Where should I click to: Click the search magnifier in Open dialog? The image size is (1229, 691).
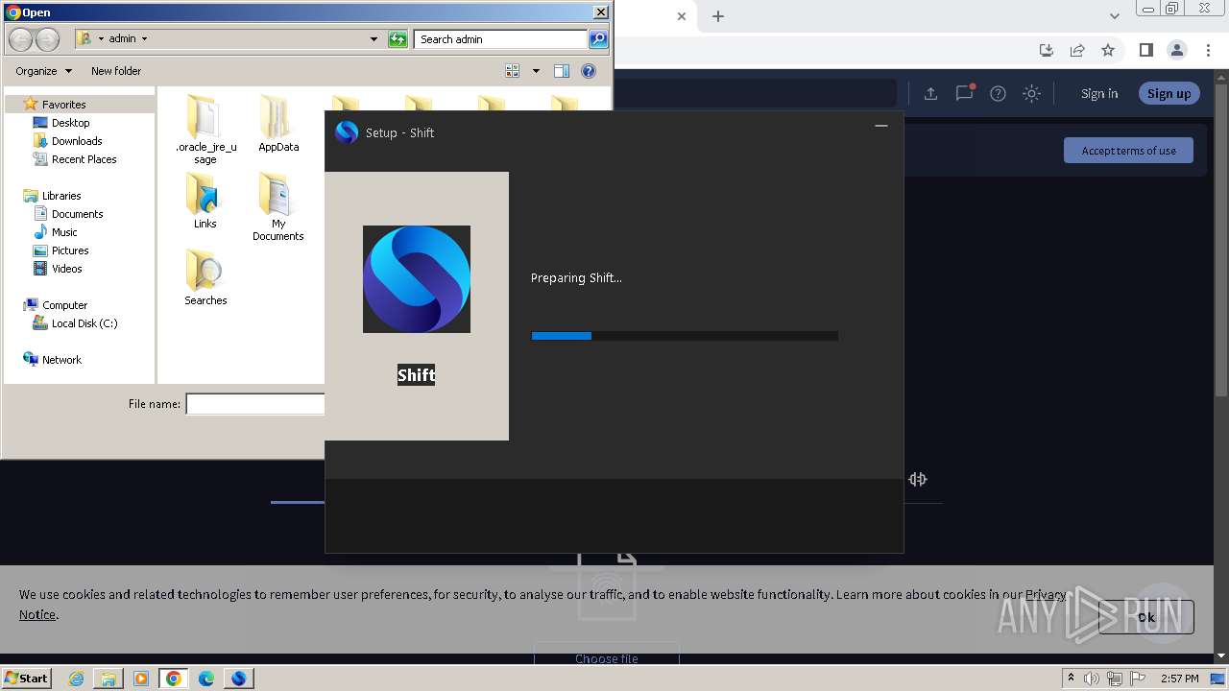598,39
